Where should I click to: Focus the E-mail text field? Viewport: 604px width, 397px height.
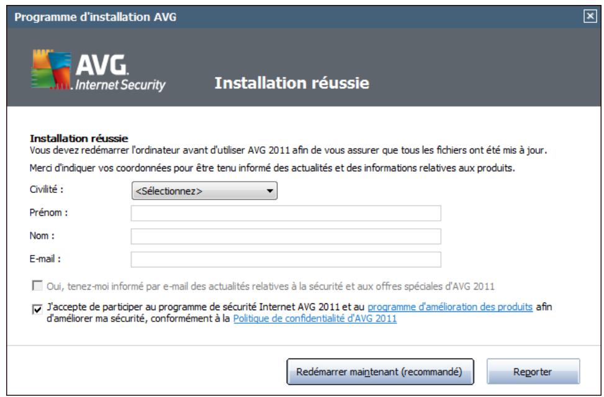pos(286,259)
